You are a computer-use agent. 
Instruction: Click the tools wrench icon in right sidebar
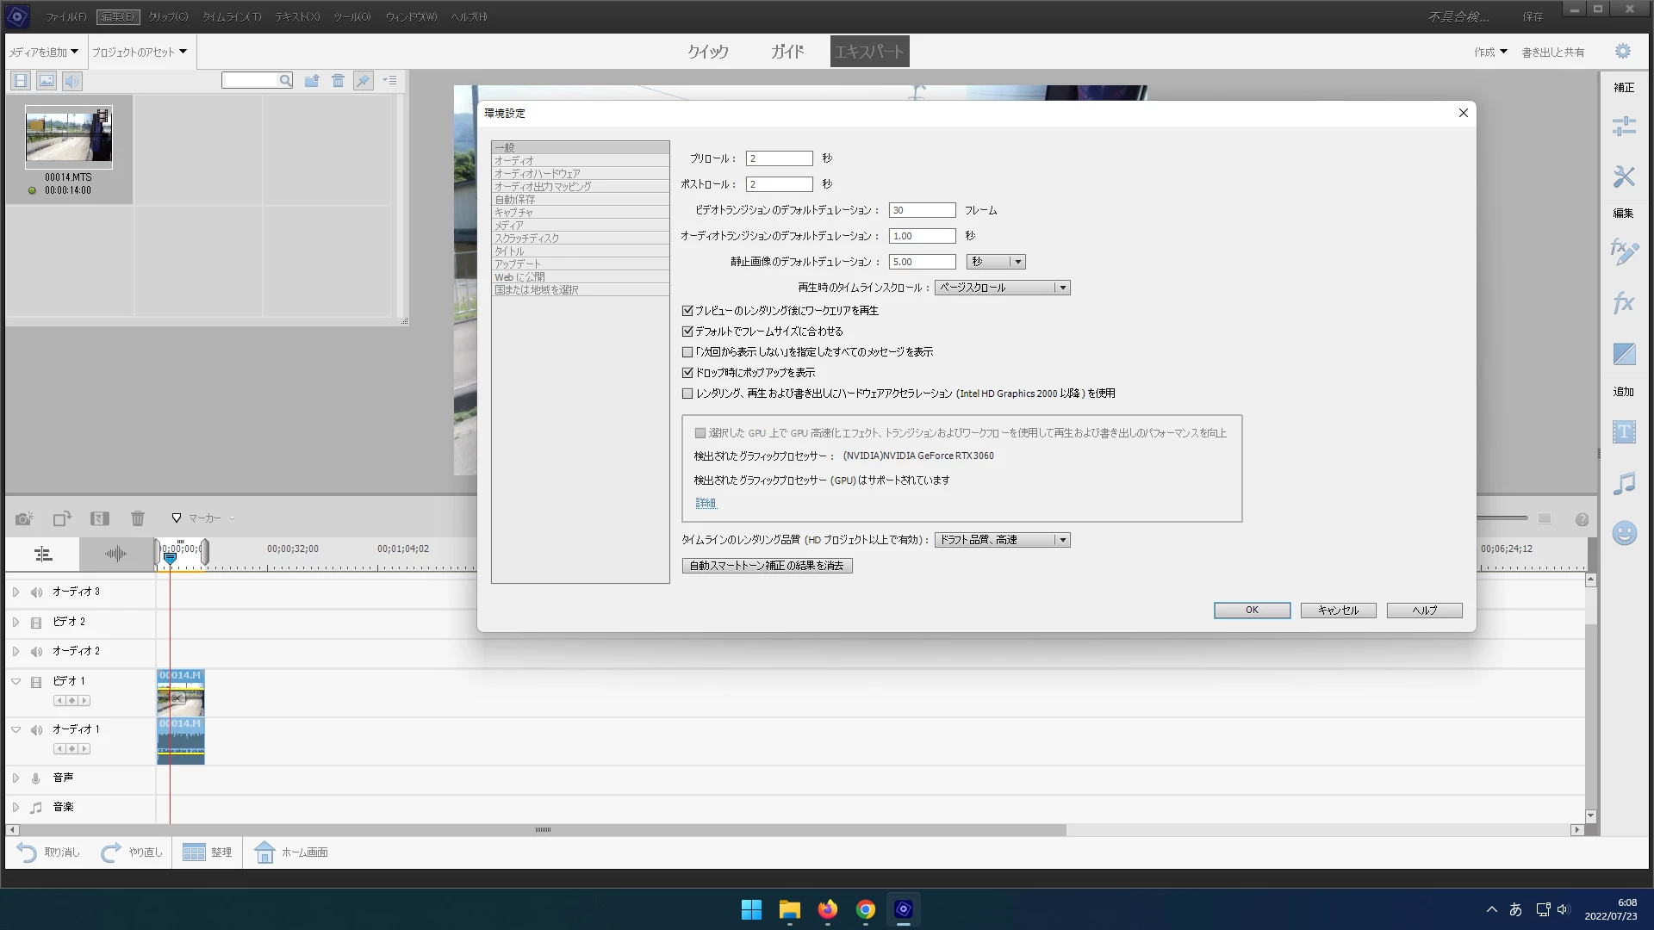pos(1624,177)
